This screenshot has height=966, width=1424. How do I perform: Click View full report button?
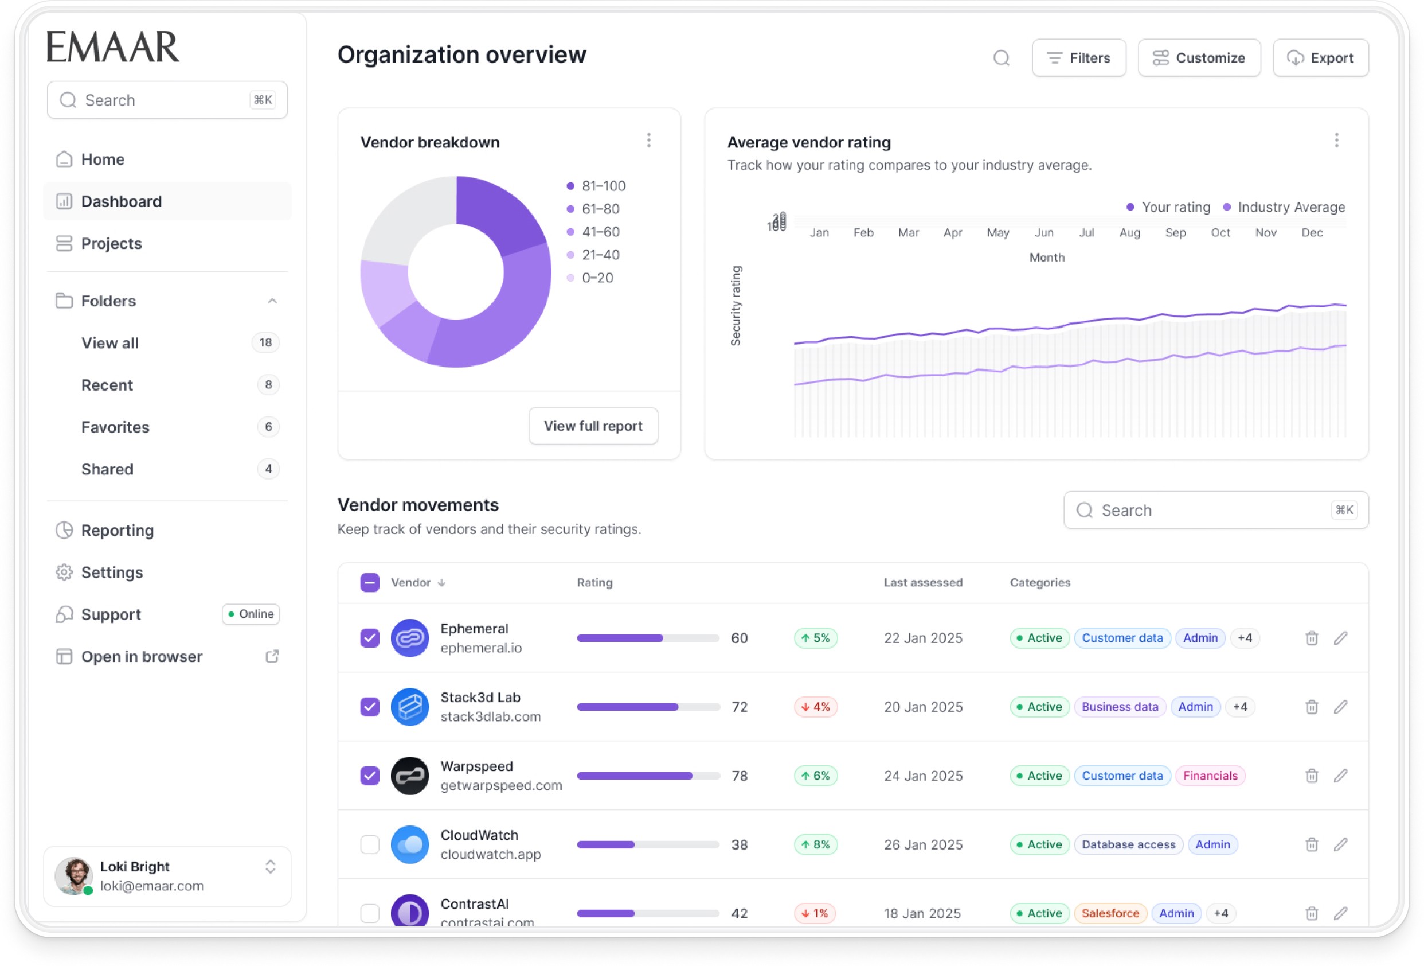(593, 426)
